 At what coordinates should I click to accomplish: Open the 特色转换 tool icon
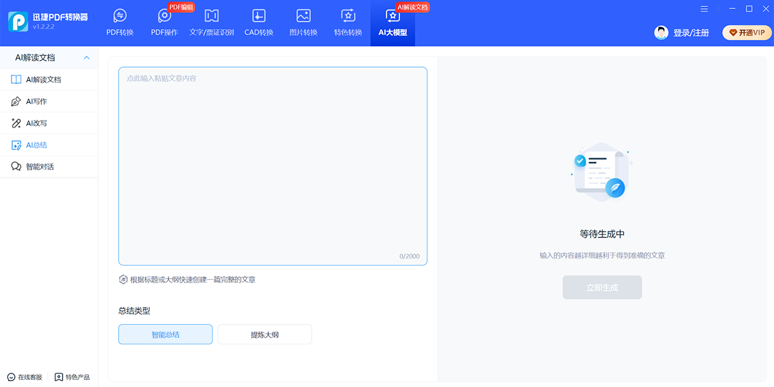(348, 16)
